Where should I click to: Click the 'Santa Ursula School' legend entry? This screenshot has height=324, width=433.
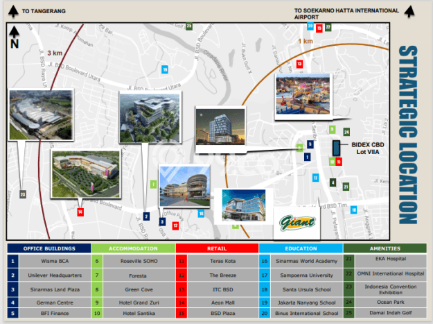click(x=306, y=289)
